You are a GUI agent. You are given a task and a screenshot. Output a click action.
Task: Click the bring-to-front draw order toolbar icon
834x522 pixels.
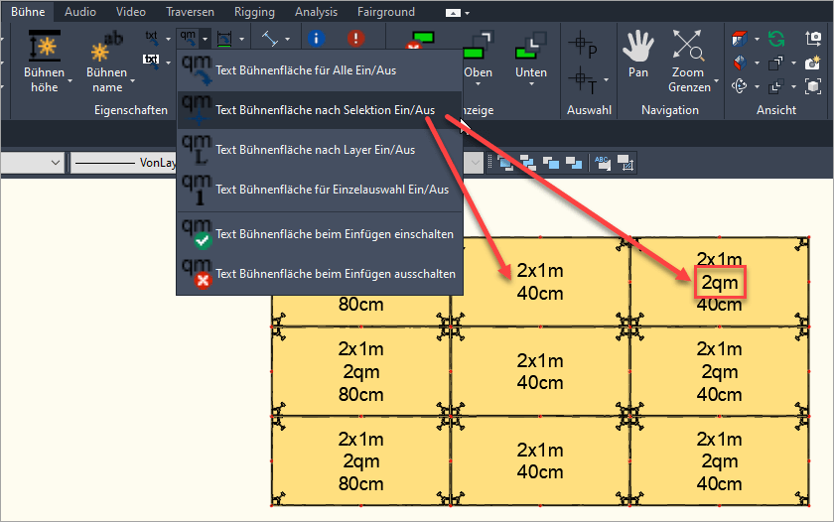tap(504, 163)
